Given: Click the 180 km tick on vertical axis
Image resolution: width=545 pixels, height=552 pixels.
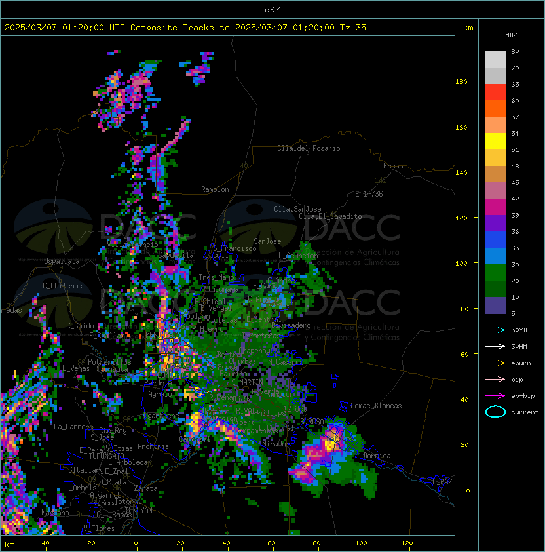Looking at the screenshot, I should pos(461,82).
